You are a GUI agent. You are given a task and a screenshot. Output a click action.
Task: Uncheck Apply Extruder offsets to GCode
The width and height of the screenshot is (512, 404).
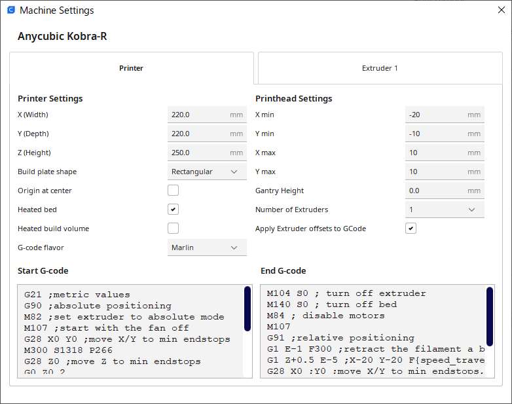click(x=411, y=229)
